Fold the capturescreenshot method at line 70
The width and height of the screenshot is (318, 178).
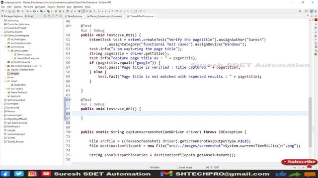pyautogui.click(x=71, y=132)
